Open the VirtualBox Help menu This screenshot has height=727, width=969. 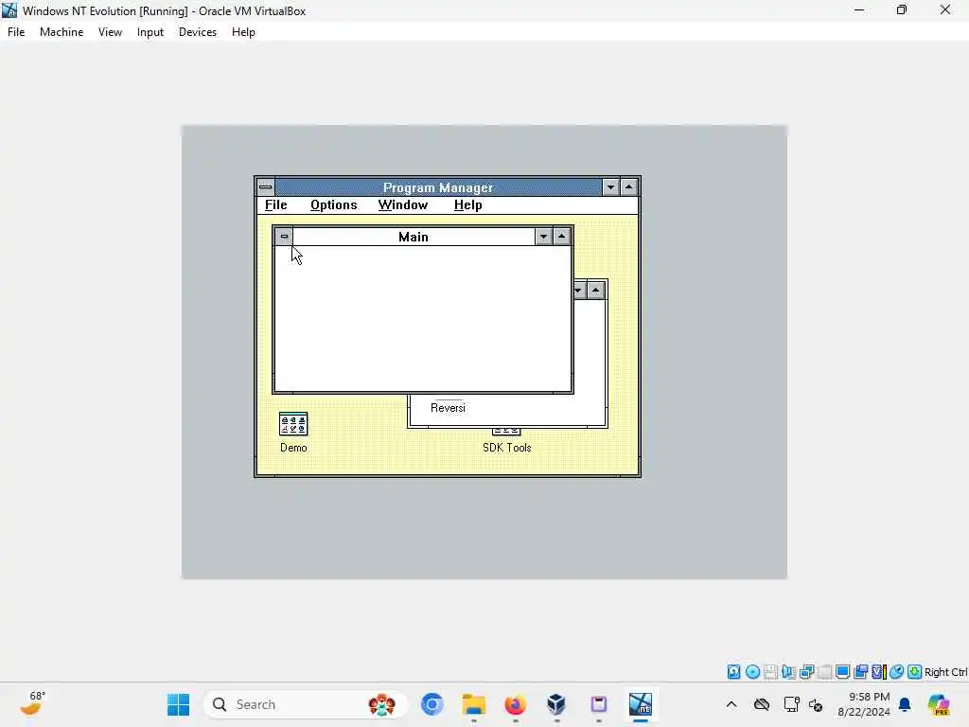[x=243, y=32]
